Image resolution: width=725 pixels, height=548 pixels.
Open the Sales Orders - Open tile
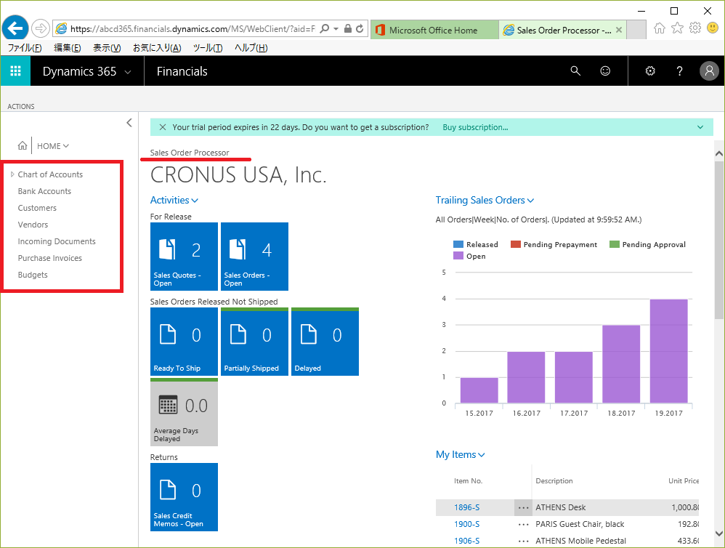point(254,257)
